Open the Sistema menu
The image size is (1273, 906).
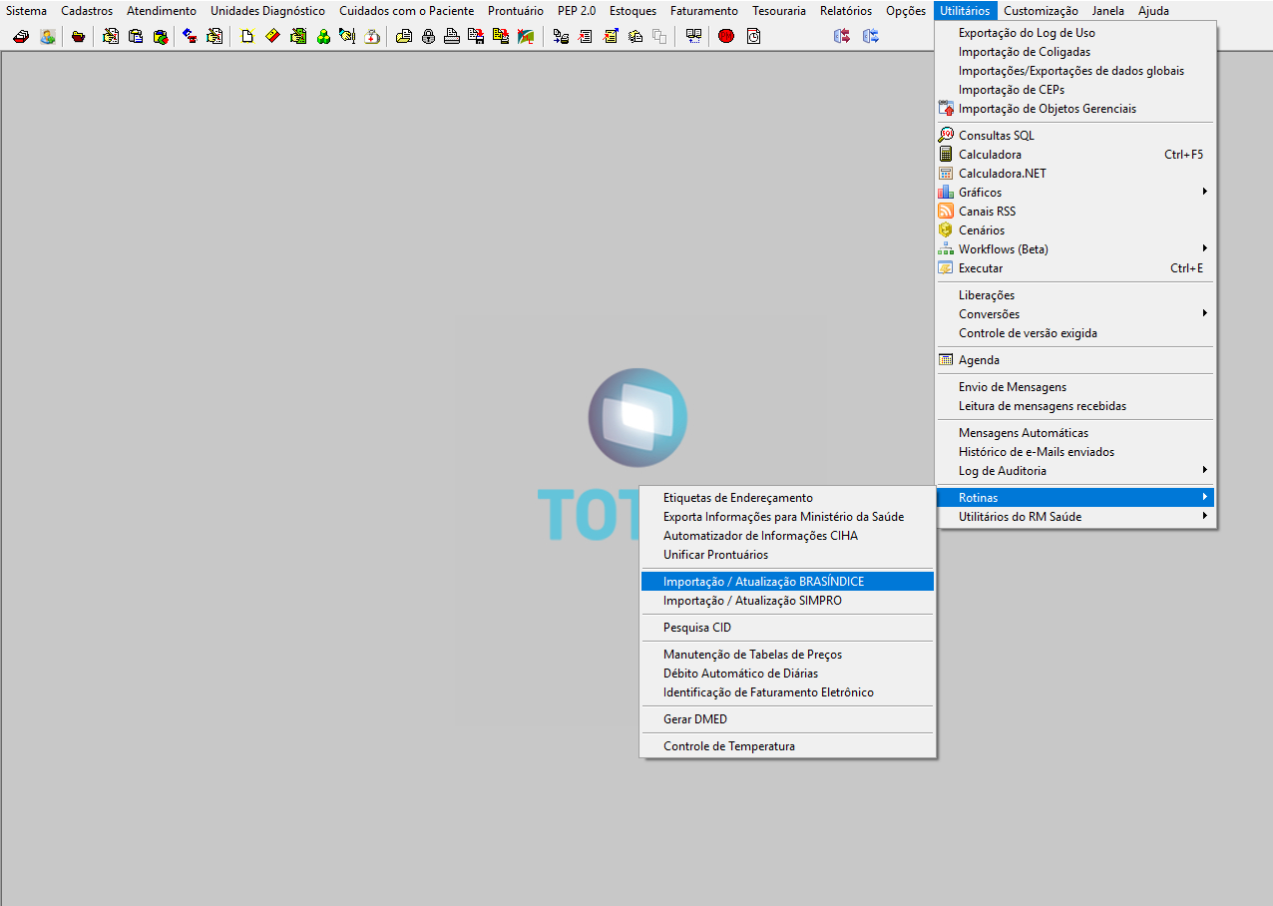pyautogui.click(x=26, y=11)
